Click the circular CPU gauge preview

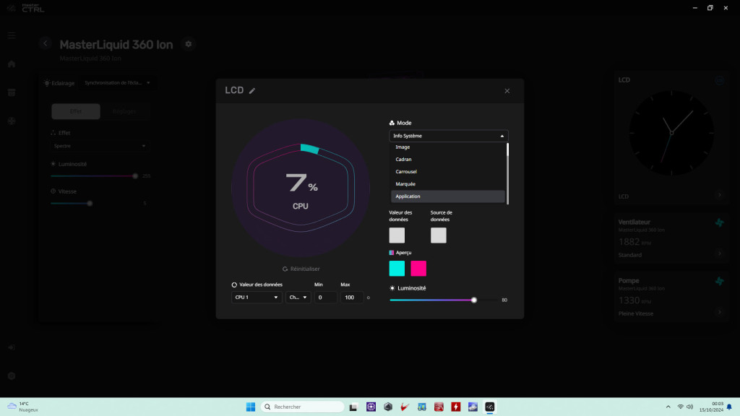tap(301, 188)
